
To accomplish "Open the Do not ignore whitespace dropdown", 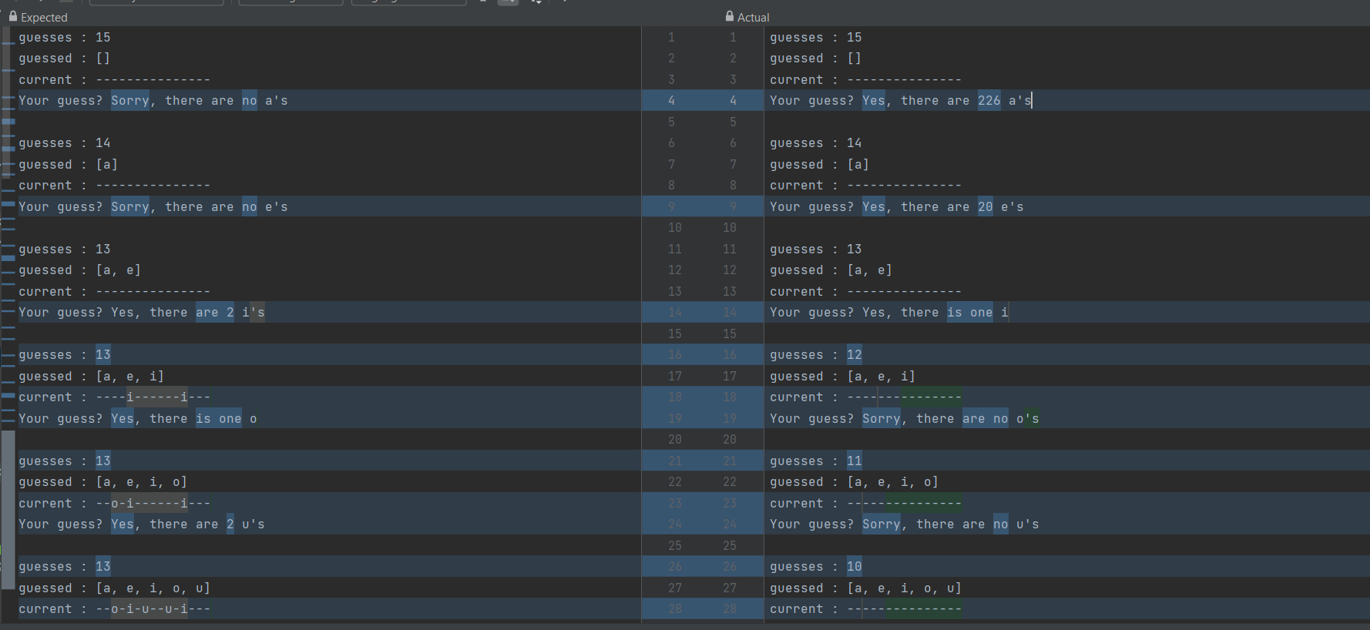I will tap(290, 2).
